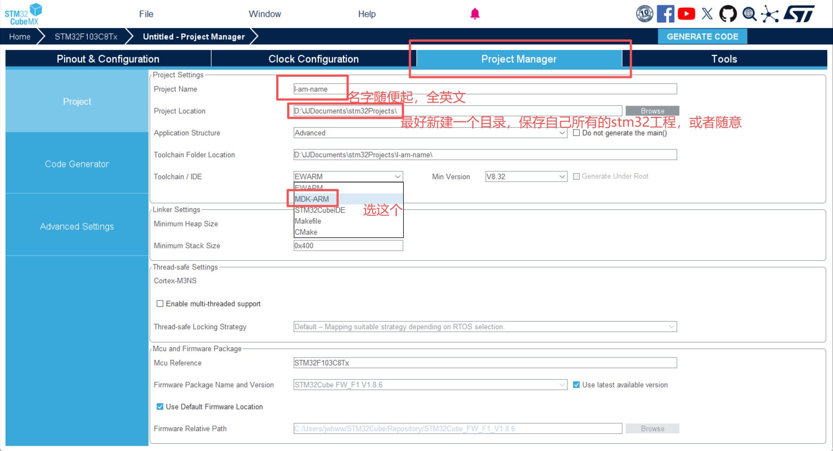The height and width of the screenshot is (451, 833).
Task: Click the GENERATE CODE button
Action: [702, 37]
